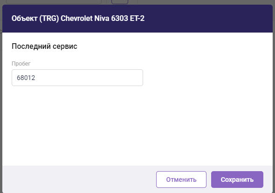Click the ET-2 text in title
Viewport: 275px width, 193px height.
click(137, 19)
